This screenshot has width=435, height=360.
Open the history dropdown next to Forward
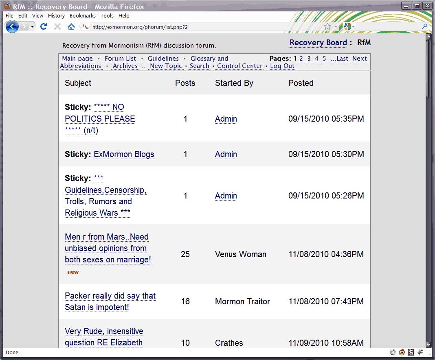(x=33, y=26)
